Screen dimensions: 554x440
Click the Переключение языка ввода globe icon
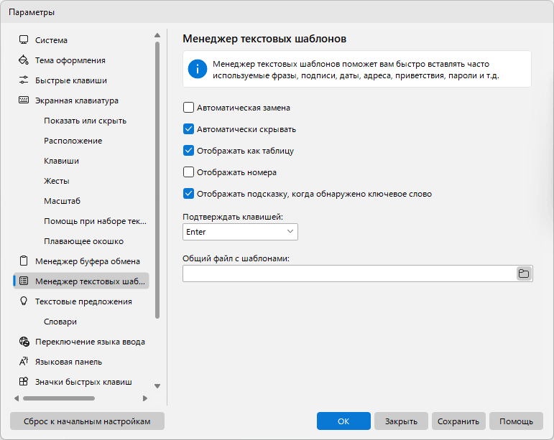24,341
